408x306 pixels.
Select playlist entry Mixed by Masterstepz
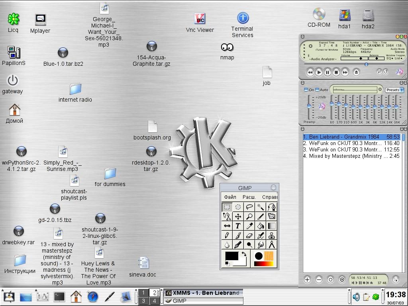[351, 156]
